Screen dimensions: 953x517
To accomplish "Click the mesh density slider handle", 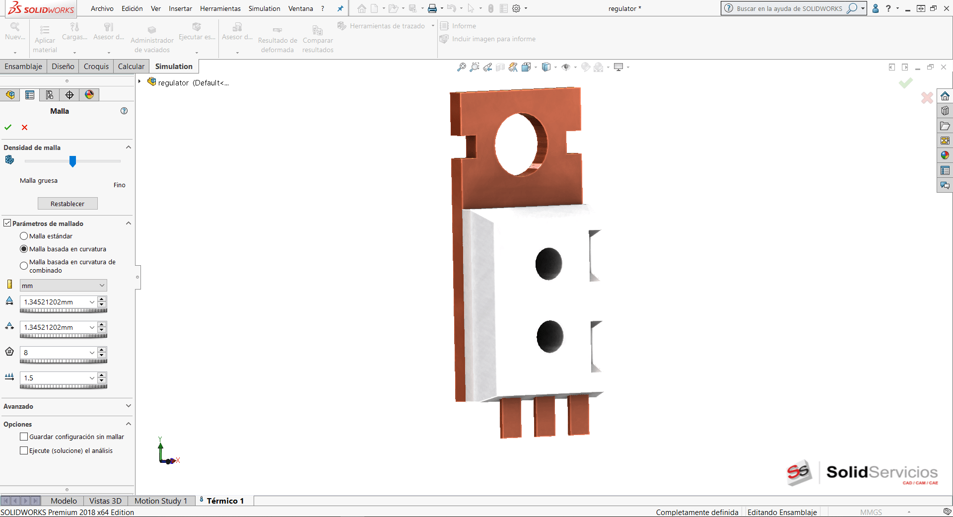I will coord(72,161).
